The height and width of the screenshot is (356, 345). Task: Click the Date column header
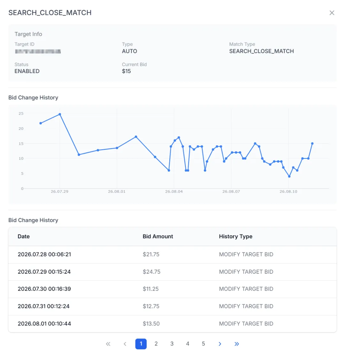[x=24, y=236]
